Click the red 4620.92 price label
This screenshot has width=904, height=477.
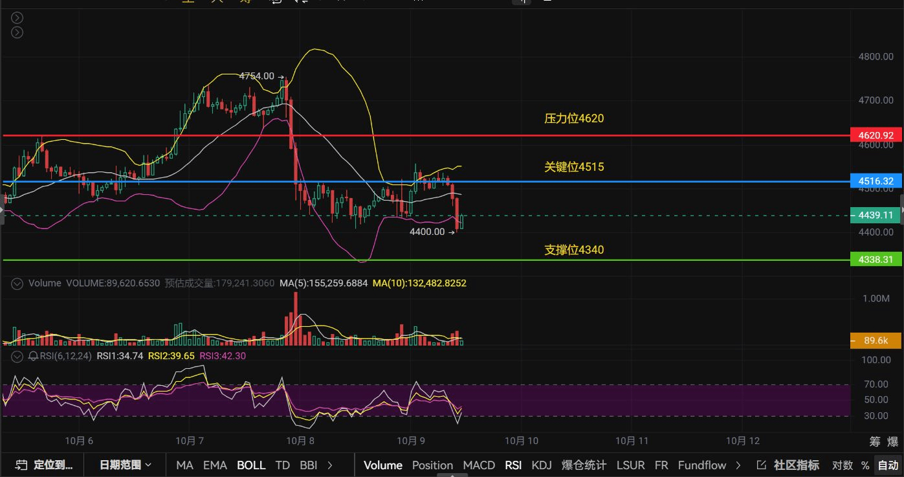[x=876, y=136]
